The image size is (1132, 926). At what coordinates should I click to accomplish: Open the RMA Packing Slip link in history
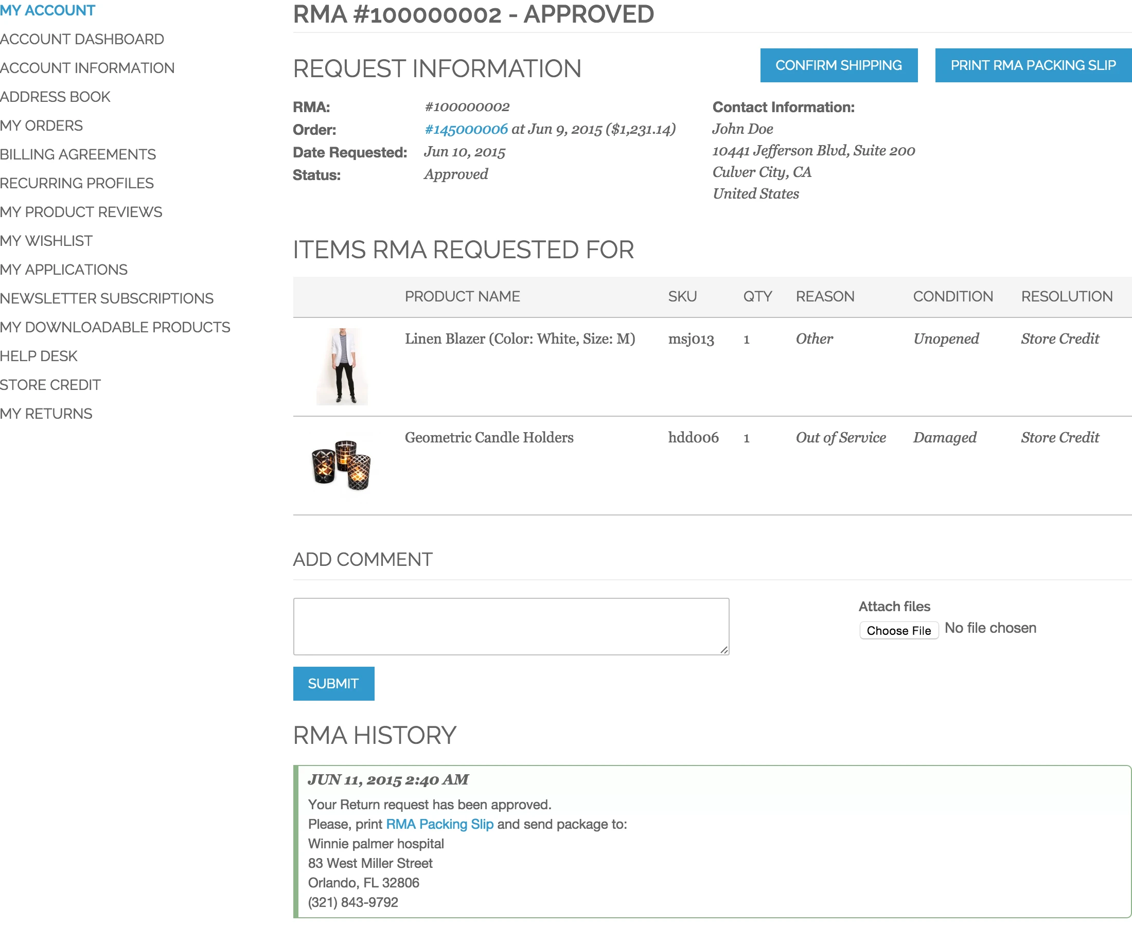(439, 824)
